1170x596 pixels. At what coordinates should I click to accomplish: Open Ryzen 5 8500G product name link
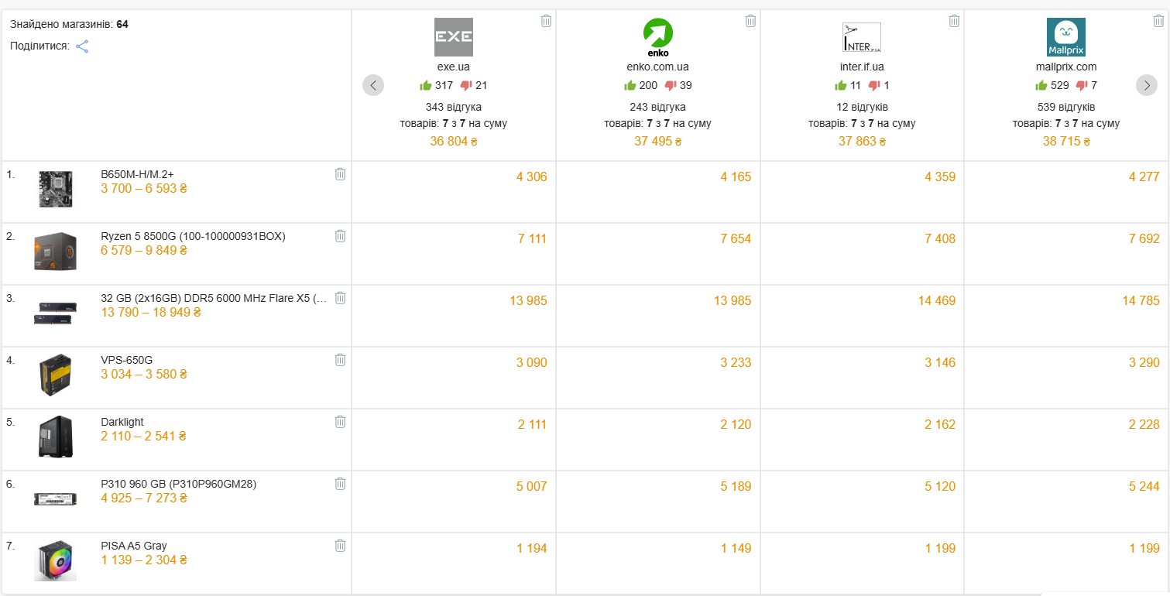click(x=193, y=236)
